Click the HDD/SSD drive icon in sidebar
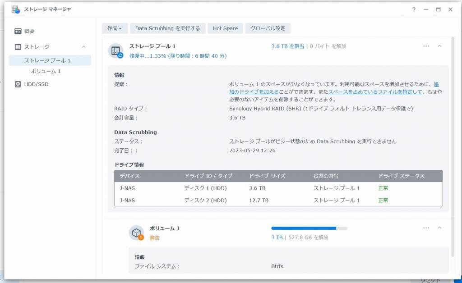 [x=18, y=84]
